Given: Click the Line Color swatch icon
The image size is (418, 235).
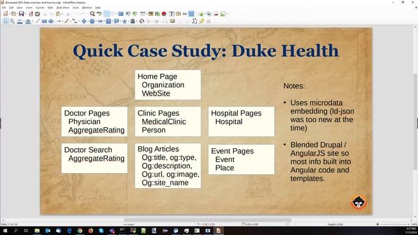Looking at the screenshot, I should pos(20,21).
